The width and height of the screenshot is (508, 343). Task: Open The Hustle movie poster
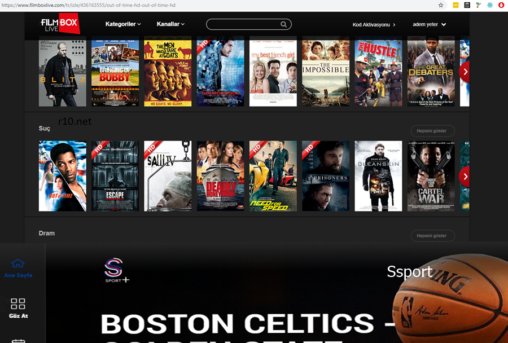tap(378, 71)
